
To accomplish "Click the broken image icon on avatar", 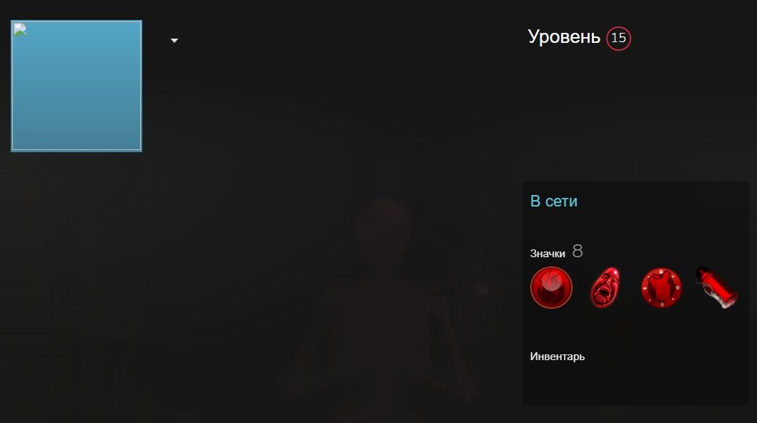I will 20,29.
